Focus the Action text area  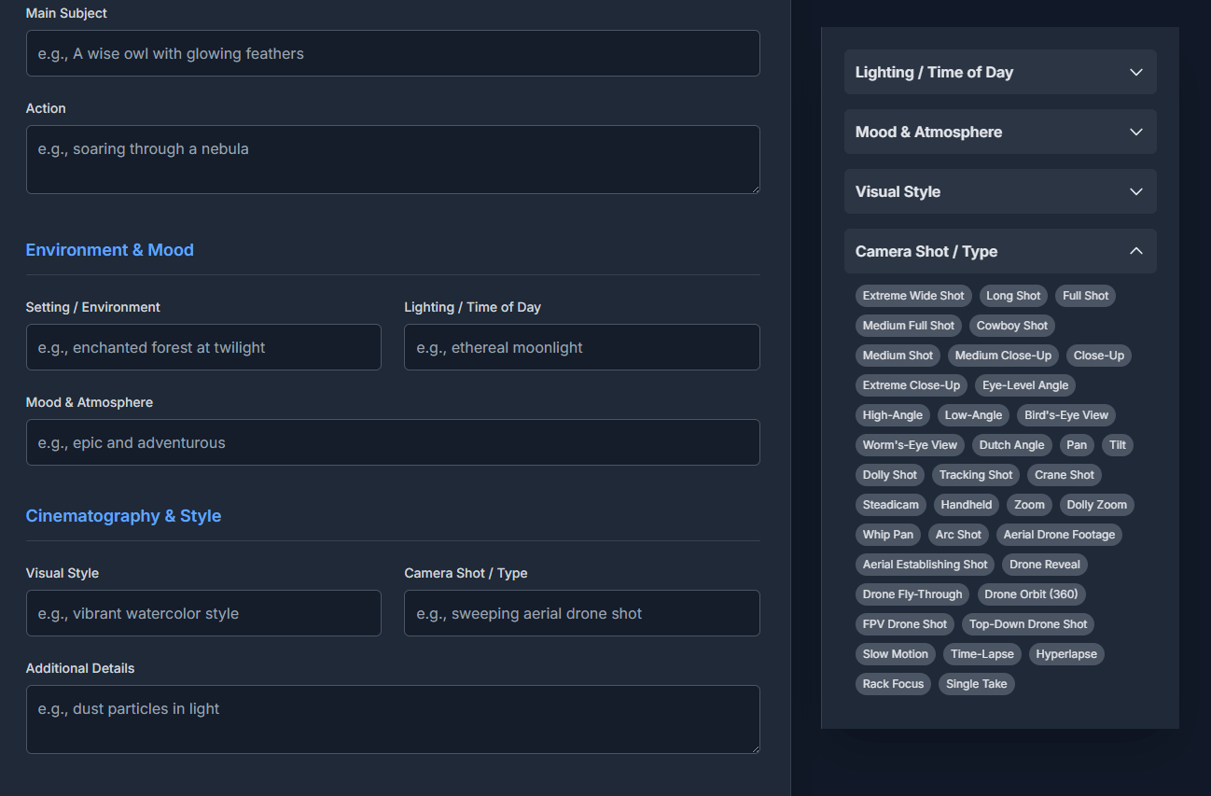coord(393,159)
